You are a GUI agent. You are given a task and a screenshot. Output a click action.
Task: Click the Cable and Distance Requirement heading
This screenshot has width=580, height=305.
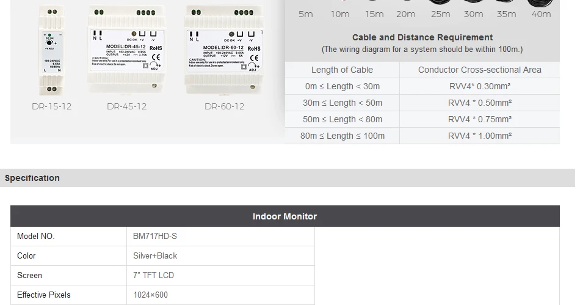click(422, 37)
